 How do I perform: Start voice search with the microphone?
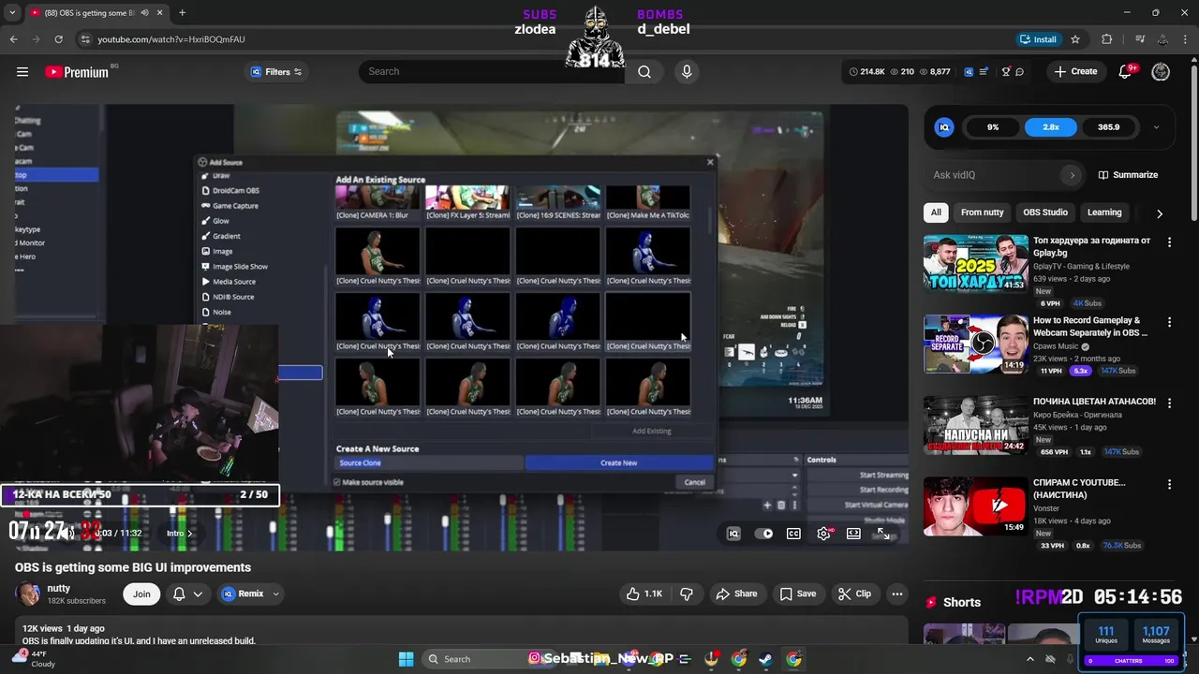point(687,72)
